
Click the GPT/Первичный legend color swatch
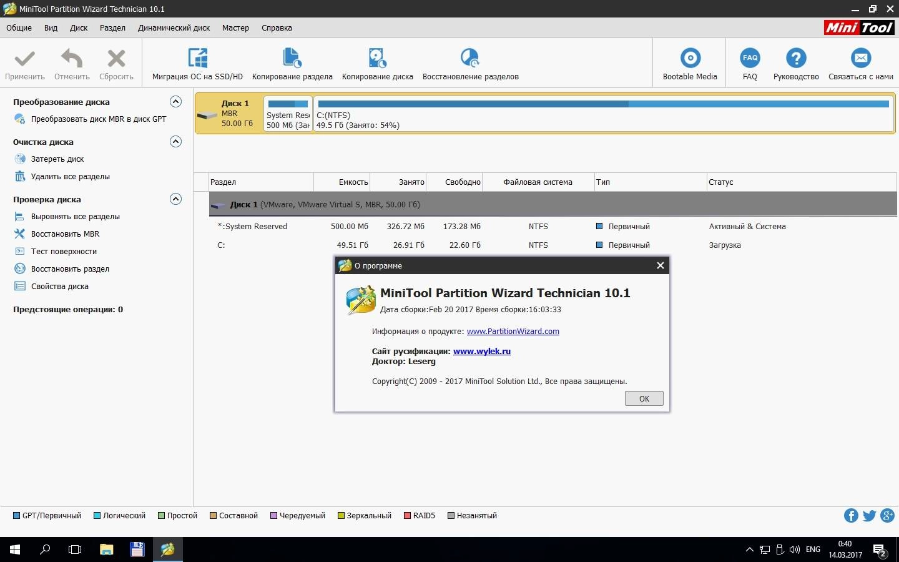click(x=17, y=516)
